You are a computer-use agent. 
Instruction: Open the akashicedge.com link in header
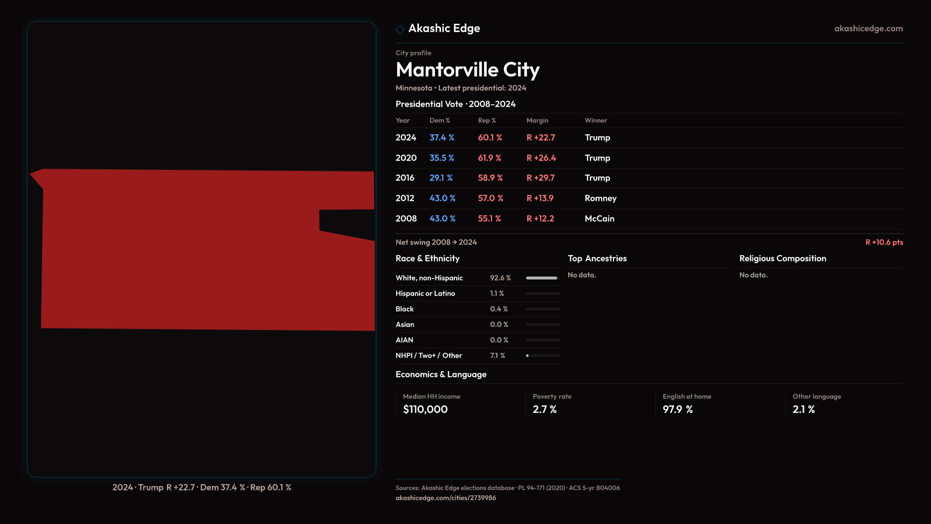click(x=868, y=29)
